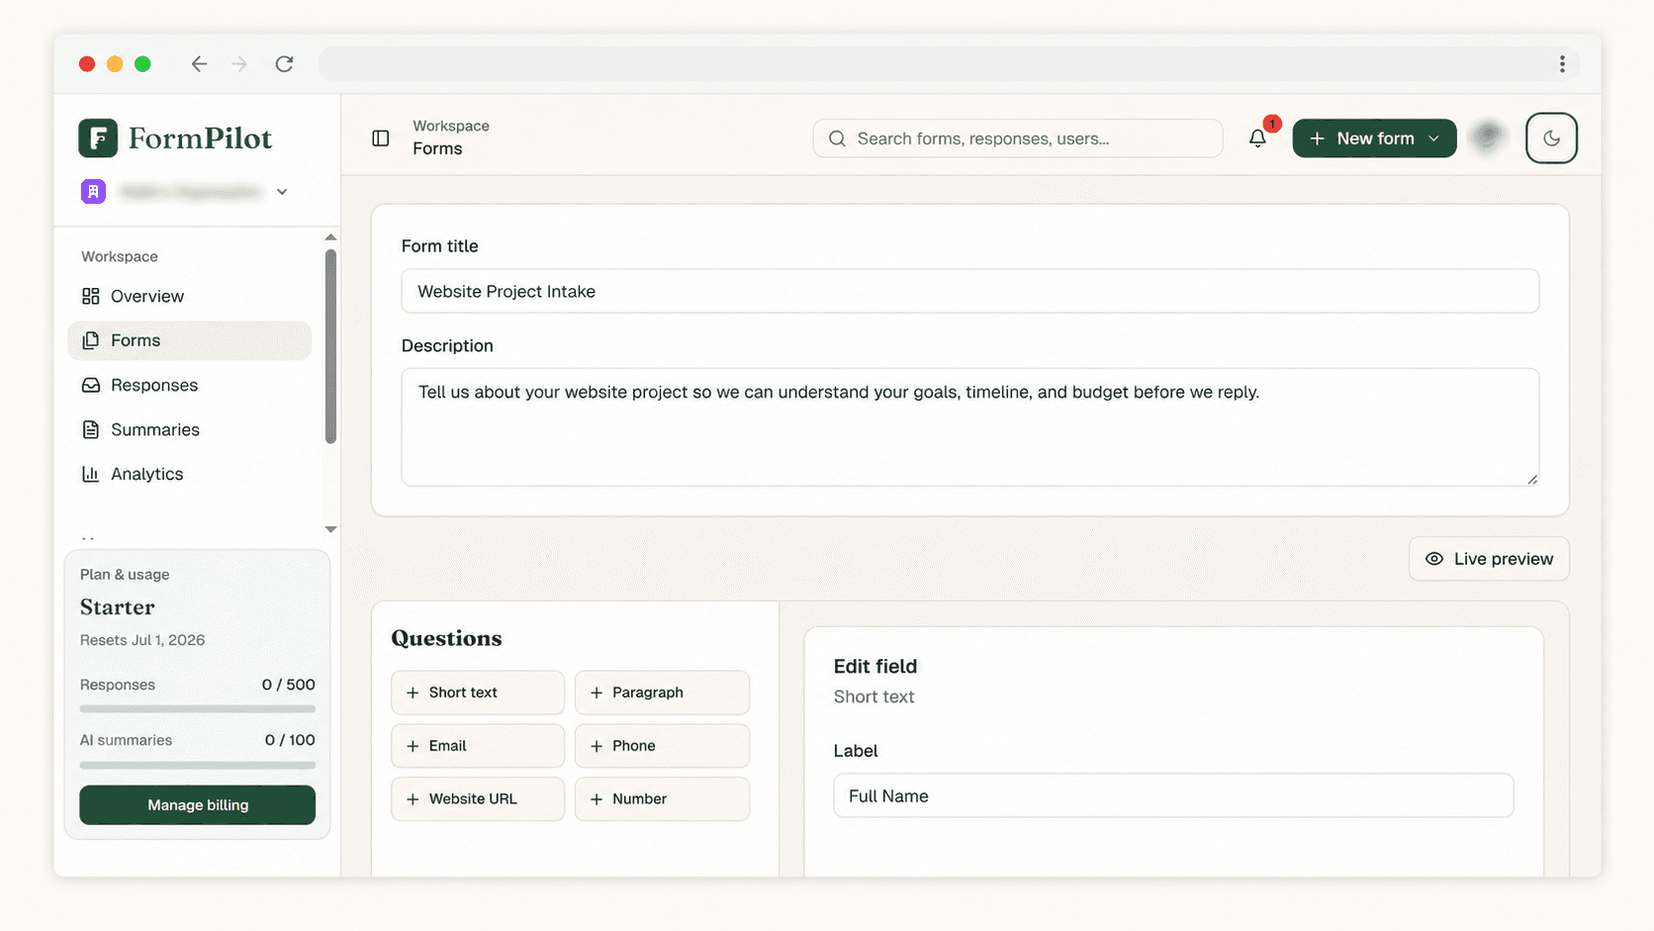Click the Workspace breadcrumb
The height and width of the screenshot is (931, 1654).
tap(451, 126)
